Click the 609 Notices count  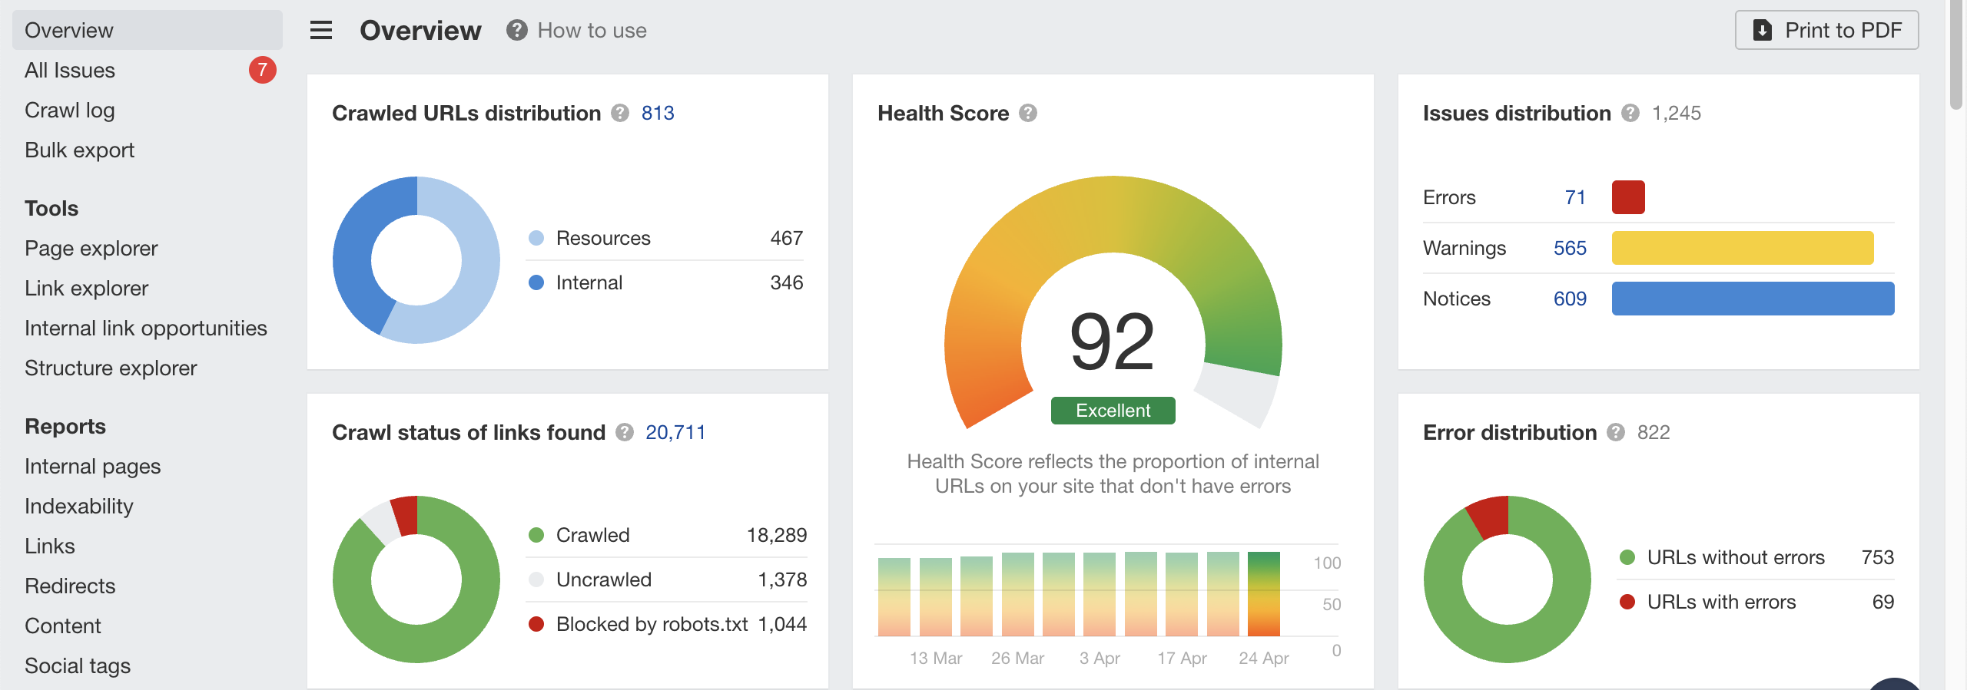(1570, 299)
